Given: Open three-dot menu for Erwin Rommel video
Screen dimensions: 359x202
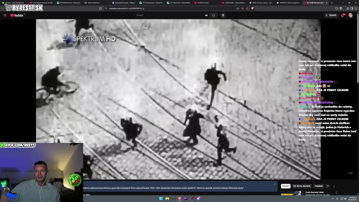Looking at the screenshot, I should pyautogui.click(x=336, y=193).
